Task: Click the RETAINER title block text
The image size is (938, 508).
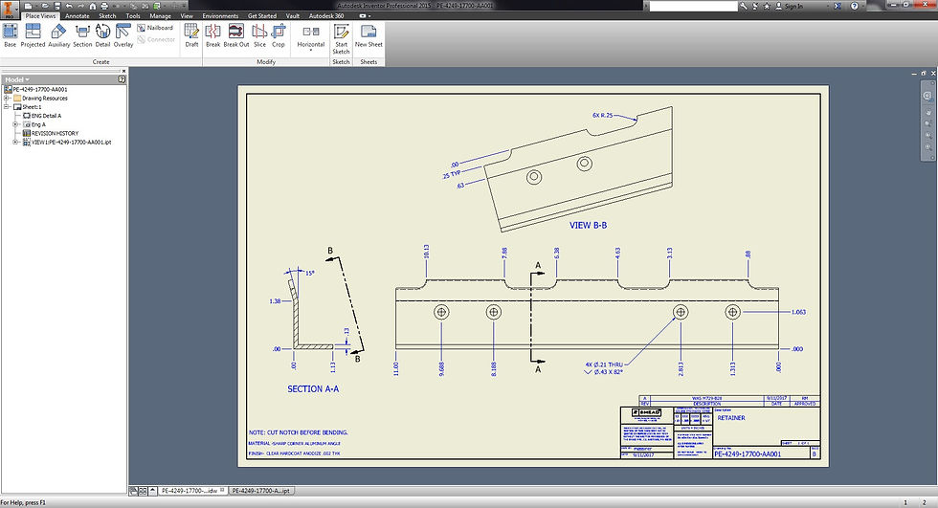Action: (731, 418)
